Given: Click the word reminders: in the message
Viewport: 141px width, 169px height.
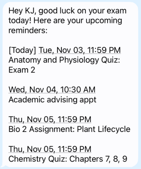Looking at the screenshot, I should pos(28,31).
